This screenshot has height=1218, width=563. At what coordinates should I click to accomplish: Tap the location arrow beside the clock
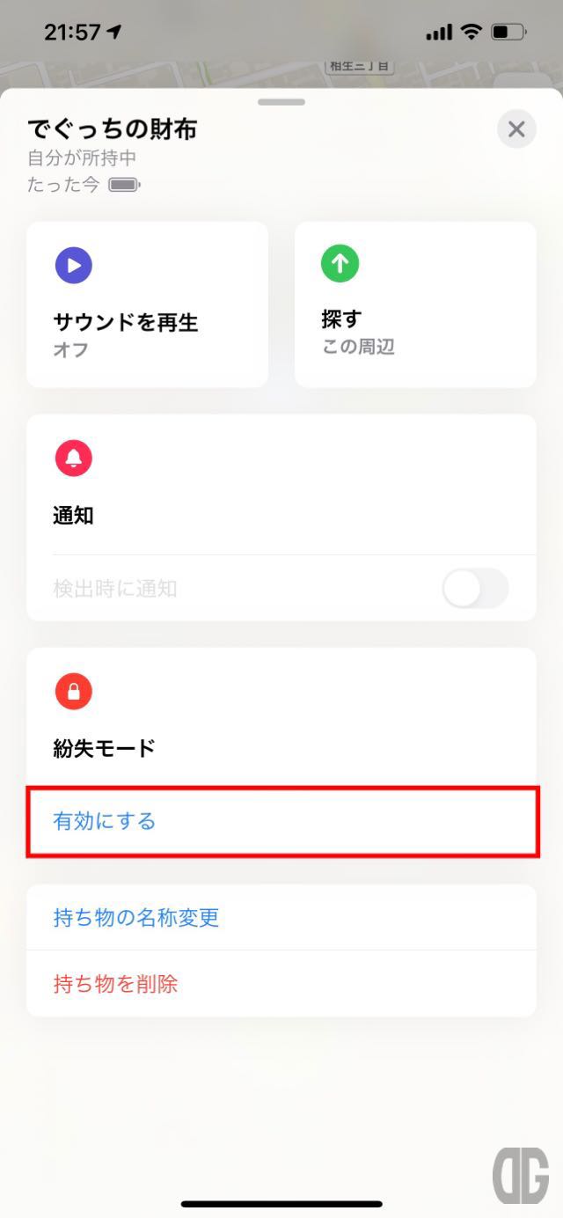(114, 33)
